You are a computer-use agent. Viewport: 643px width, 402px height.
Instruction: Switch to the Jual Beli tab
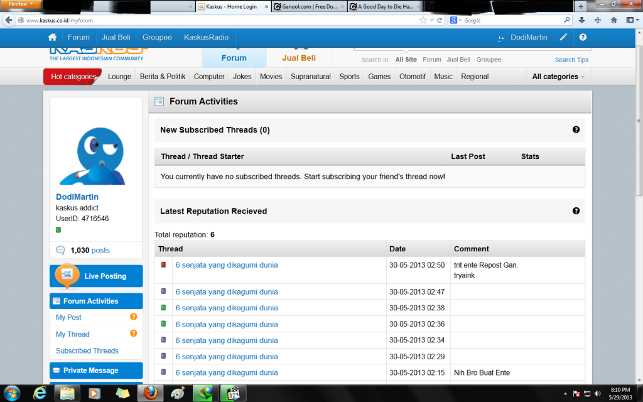click(x=298, y=58)
